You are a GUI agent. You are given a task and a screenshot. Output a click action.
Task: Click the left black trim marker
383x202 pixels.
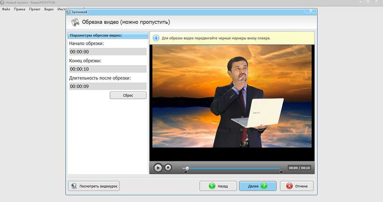coord(186,172)
